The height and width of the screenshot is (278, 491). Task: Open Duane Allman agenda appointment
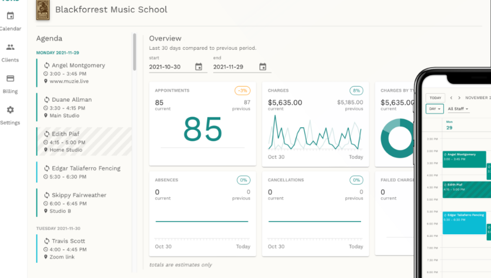[x=84, y=107]
